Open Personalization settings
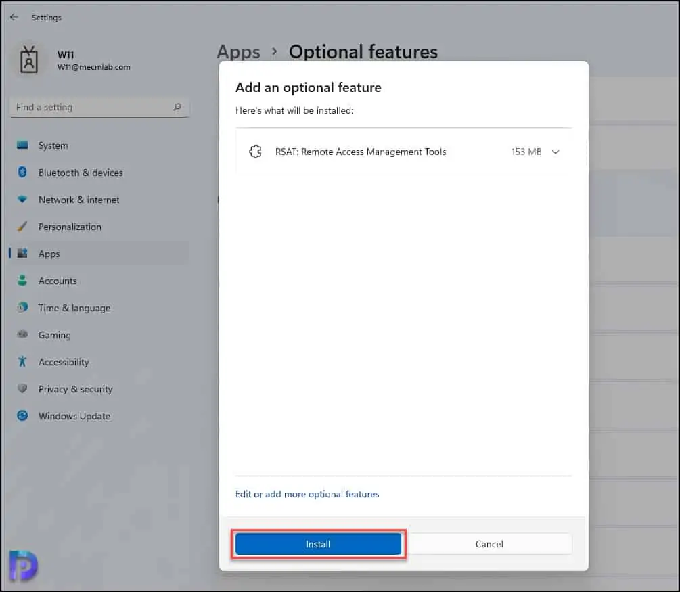Image resolution: width=680 pixels, height=592 pixels. coord(99,227)
